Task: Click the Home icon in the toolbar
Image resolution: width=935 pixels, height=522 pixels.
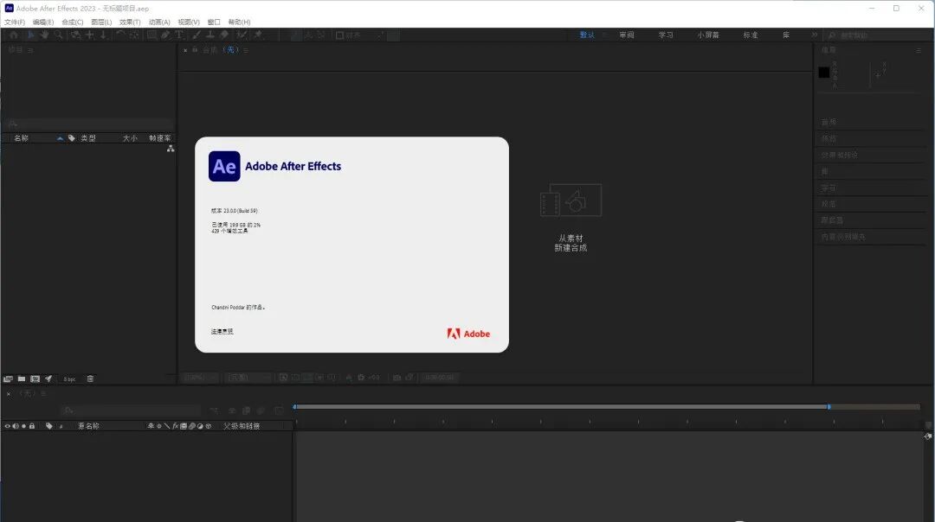Action: pos(14,35)
